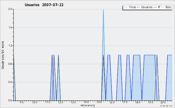Image resolution: width=175 pixels, height=108 pixels.
Task: Click the wikiscan.org label below the chart
Action: [x=87, y=105]
